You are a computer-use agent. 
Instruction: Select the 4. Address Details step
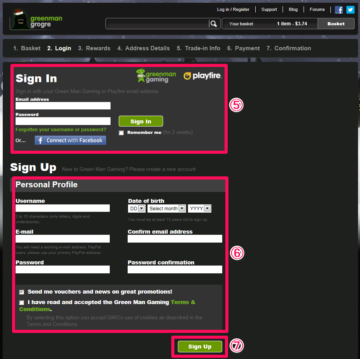point(144,48)
